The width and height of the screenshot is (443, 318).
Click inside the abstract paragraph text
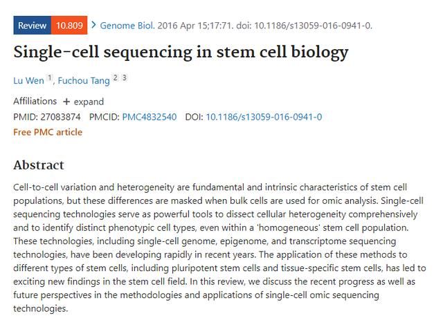219,247
